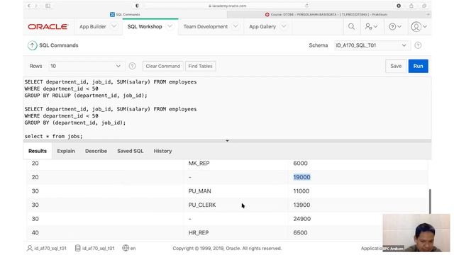Click help icon next to Schema dropdown
Screen dimensions: 454x255
pos(418,45)
